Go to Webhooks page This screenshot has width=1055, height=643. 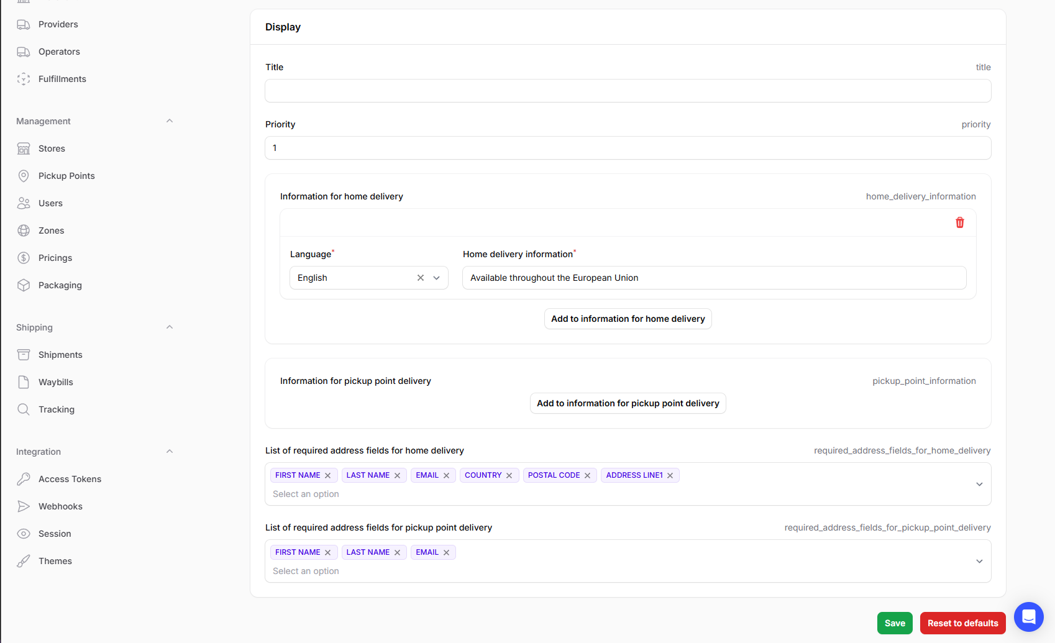click(60, 506)
